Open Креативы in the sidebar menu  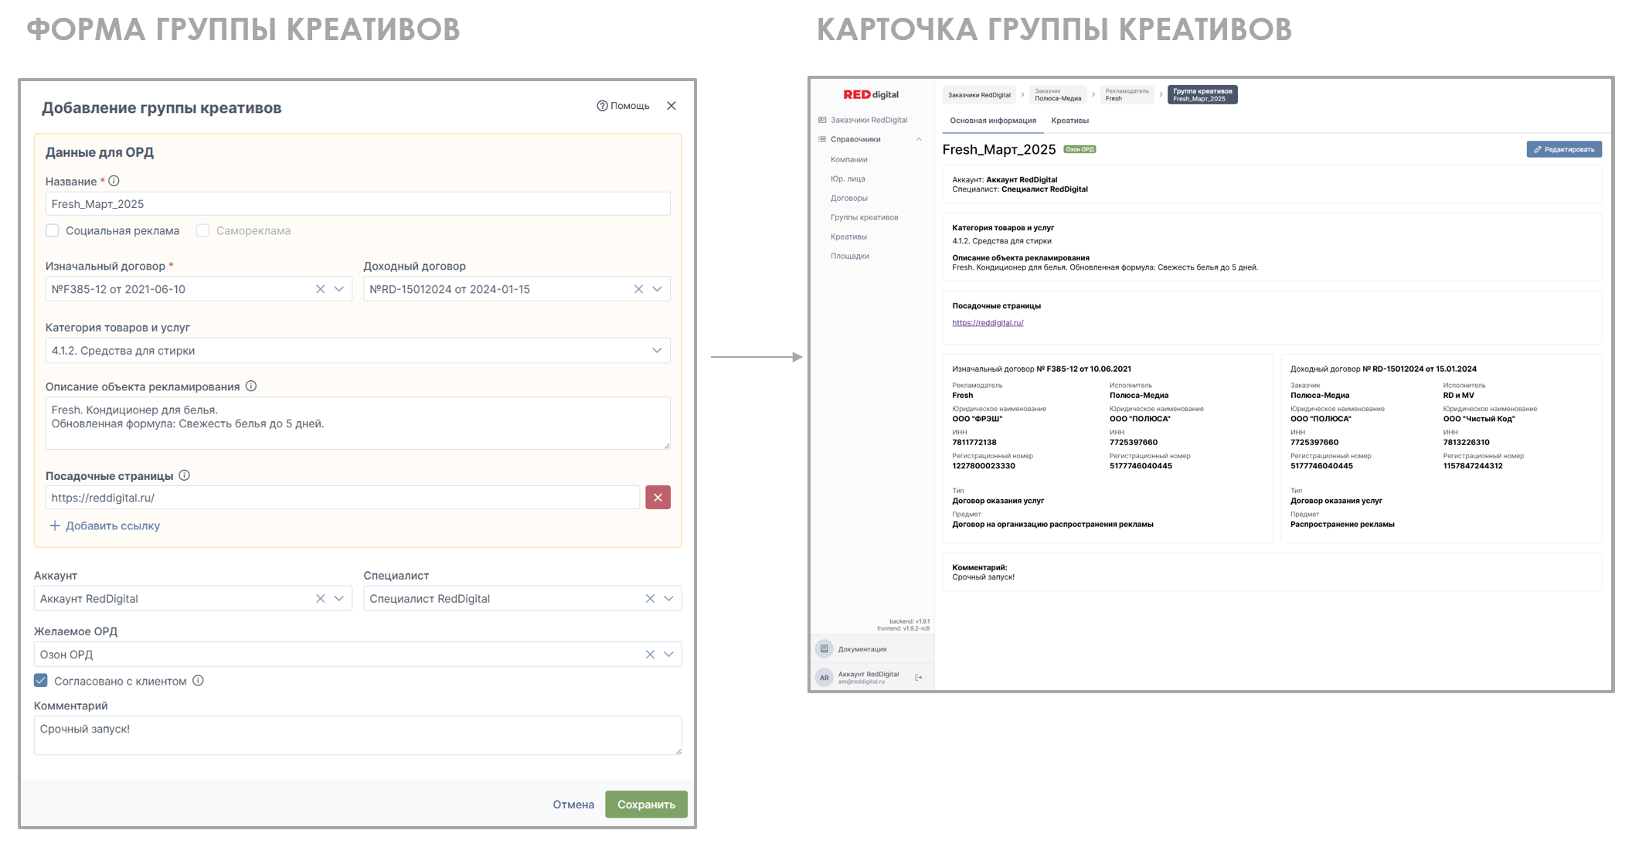click(848, 236)
